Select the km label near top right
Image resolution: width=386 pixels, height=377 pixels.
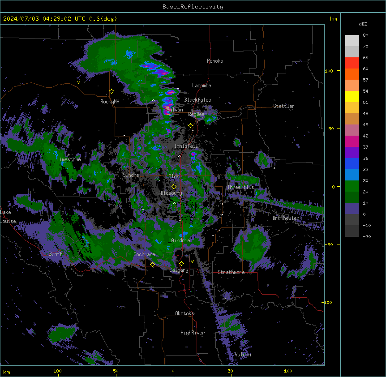(334, 19)
